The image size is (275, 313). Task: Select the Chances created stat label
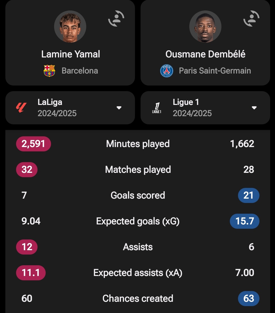point(138,298)
